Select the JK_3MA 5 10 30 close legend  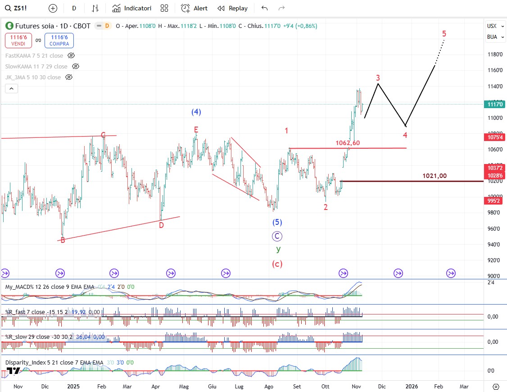[x=33, y=77]
